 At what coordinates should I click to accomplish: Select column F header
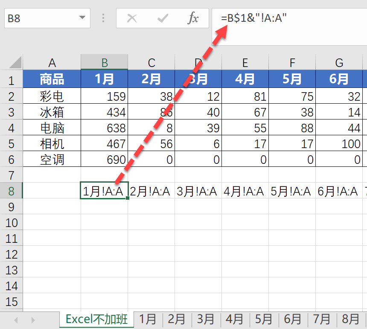point(292,62)
